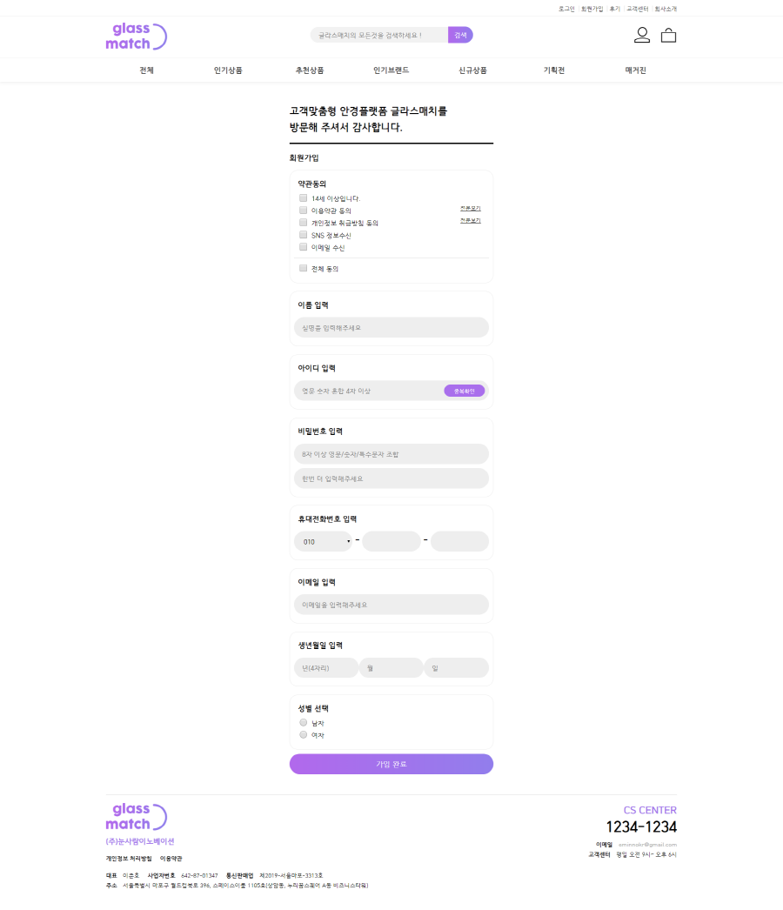The height and width of the screenshot is (910, 783).
Task: View full text of 이용약관 동의 terms
Action: [x=470, y=209]
